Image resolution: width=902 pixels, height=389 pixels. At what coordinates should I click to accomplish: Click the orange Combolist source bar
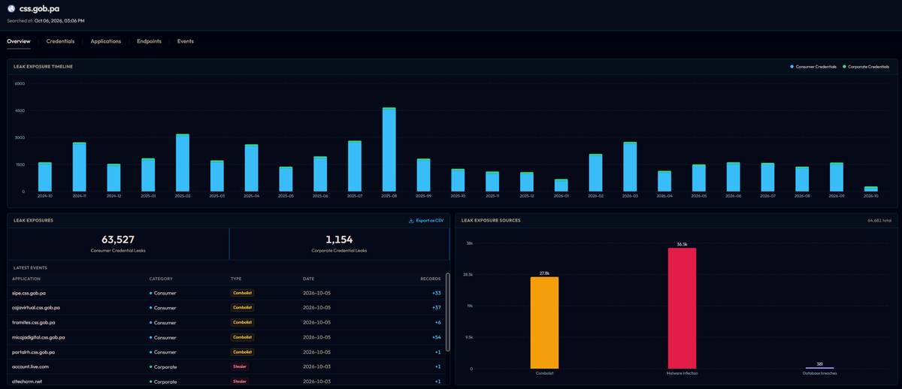click(x=544, y=323)
